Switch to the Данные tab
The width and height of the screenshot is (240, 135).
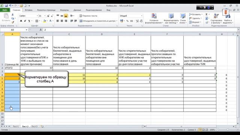pyautogui.click(x=77, y=10)
